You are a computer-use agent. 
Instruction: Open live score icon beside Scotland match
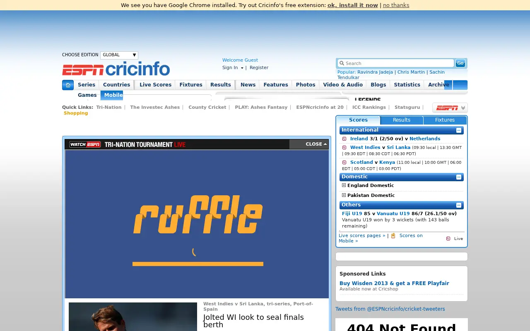[344, 163]
